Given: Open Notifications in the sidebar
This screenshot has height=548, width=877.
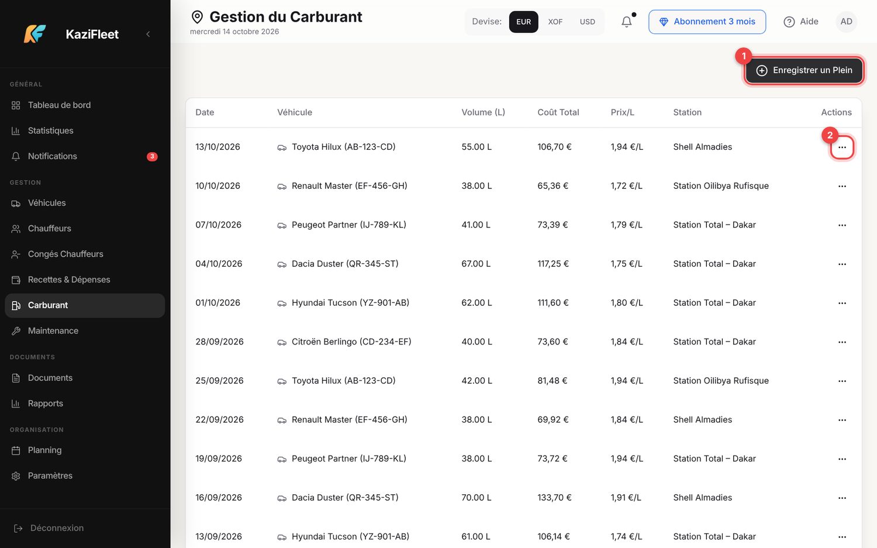Looking at the screenshot, I should (x=85, y=156).
